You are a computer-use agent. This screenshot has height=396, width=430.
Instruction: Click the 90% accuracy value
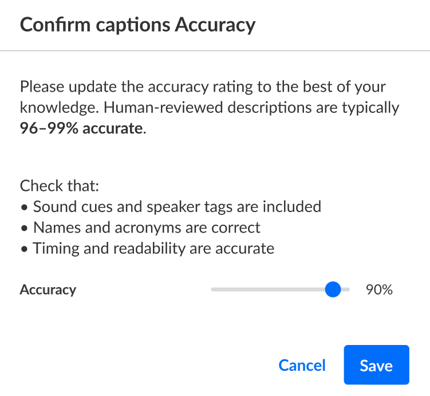click(x=379, y=290)
